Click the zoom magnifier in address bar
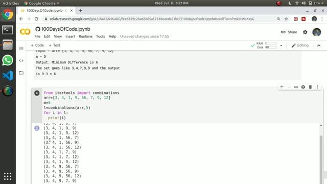The height and width of the screenshot is (184, 327). tap(278, 19)
